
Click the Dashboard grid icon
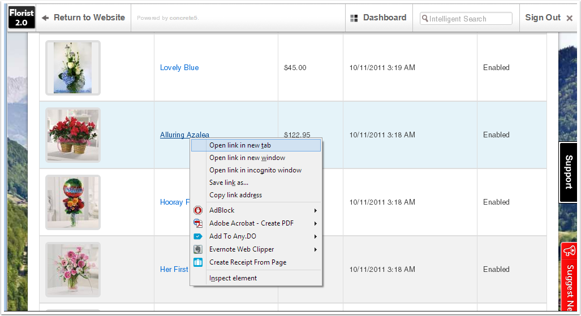(354, 18)
